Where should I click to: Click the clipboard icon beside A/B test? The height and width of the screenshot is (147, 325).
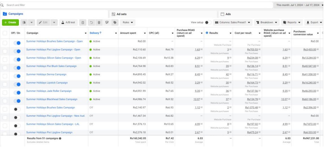[83, 22]
